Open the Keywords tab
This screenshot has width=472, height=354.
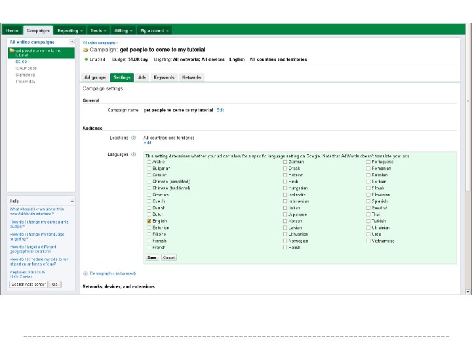pyautogui.click(x=164, y=77)
